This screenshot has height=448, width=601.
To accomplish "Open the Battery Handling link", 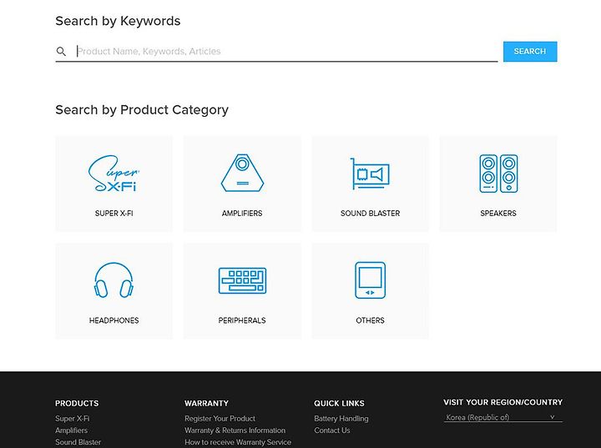I will (x=341, y=419).
